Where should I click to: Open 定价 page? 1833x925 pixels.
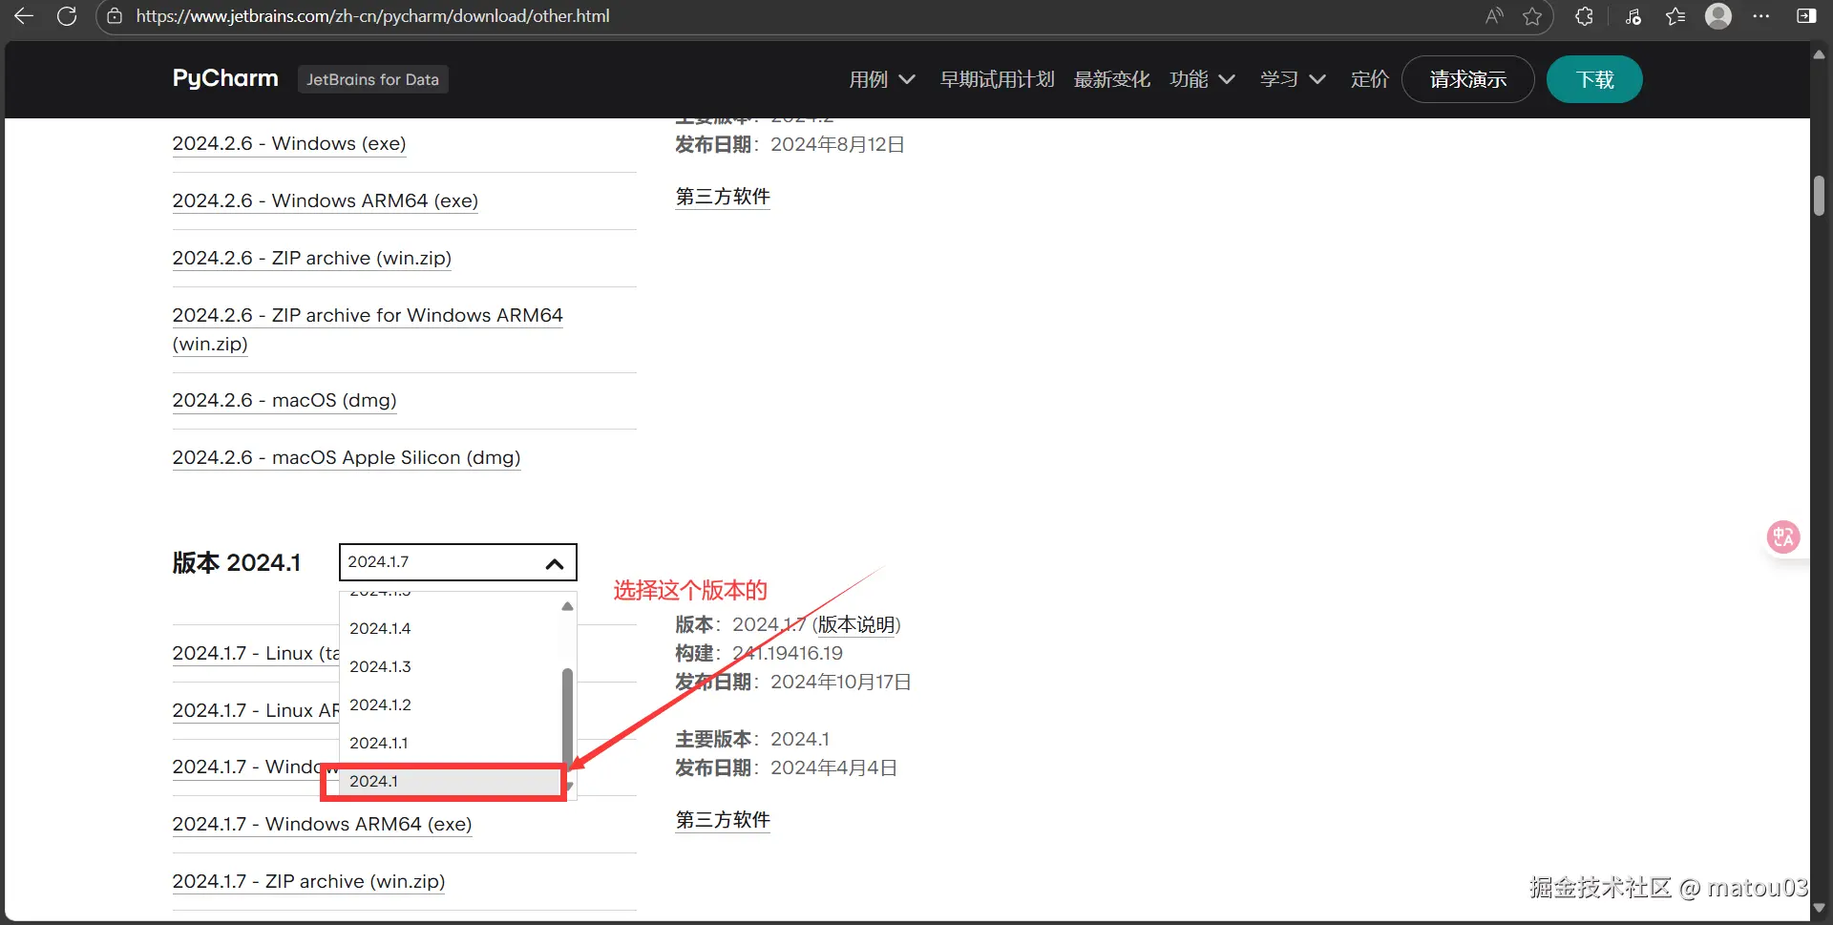click(1369, 79)
